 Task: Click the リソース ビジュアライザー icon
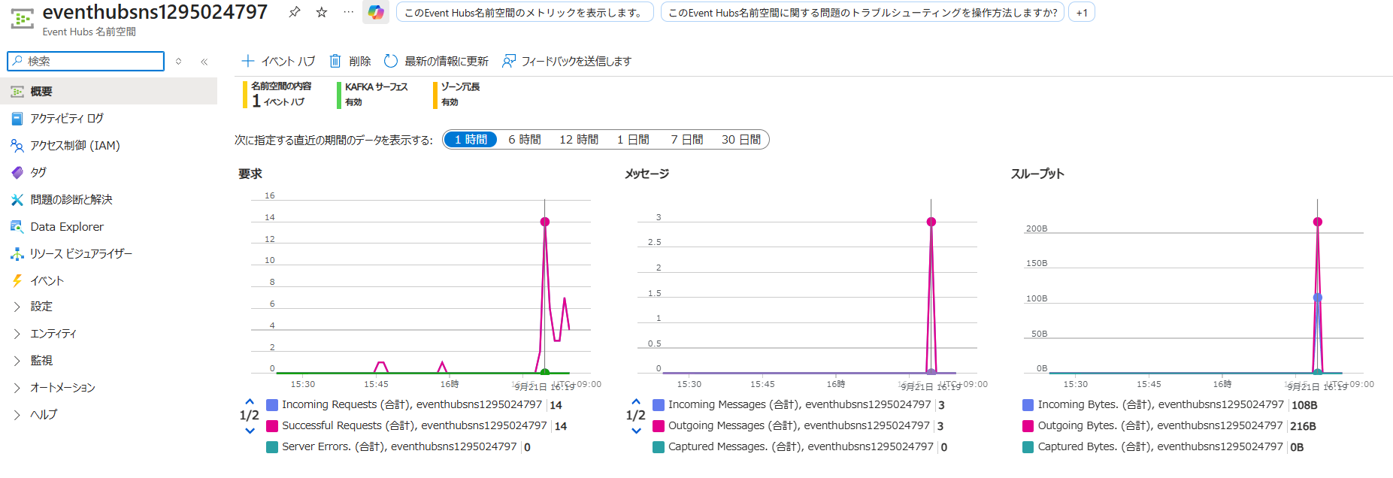point(17,254)
